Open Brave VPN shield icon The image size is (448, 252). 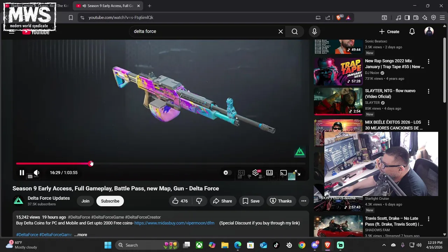click(433, 17)
